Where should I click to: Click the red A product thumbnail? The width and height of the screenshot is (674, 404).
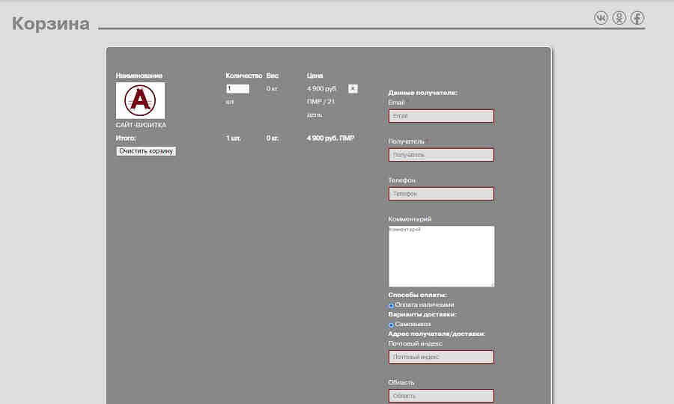tap(140, 100)
